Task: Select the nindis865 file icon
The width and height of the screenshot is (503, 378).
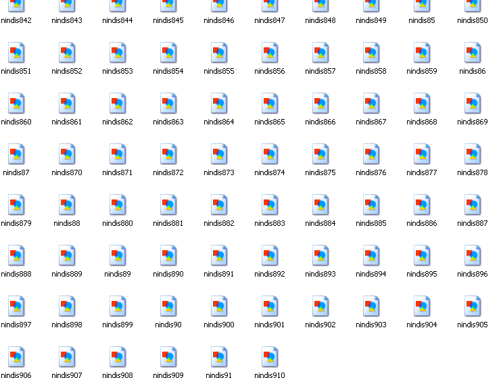Action: pos(270,103)
